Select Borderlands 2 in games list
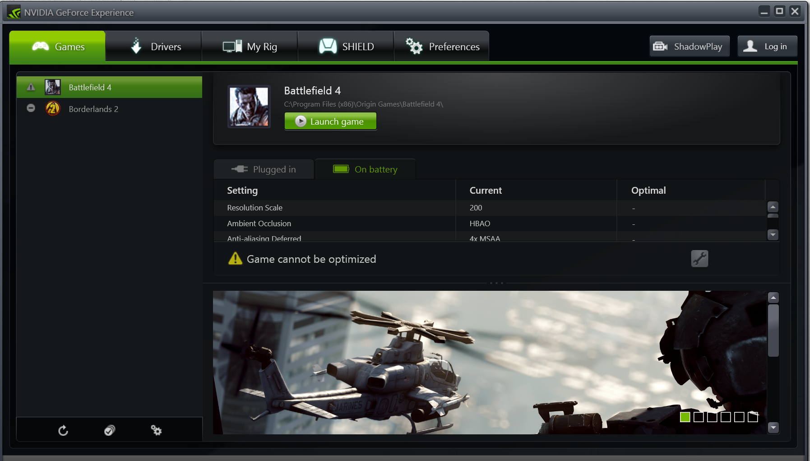The width and height of the screenshot is (810, 461). [x=110, y=109]
